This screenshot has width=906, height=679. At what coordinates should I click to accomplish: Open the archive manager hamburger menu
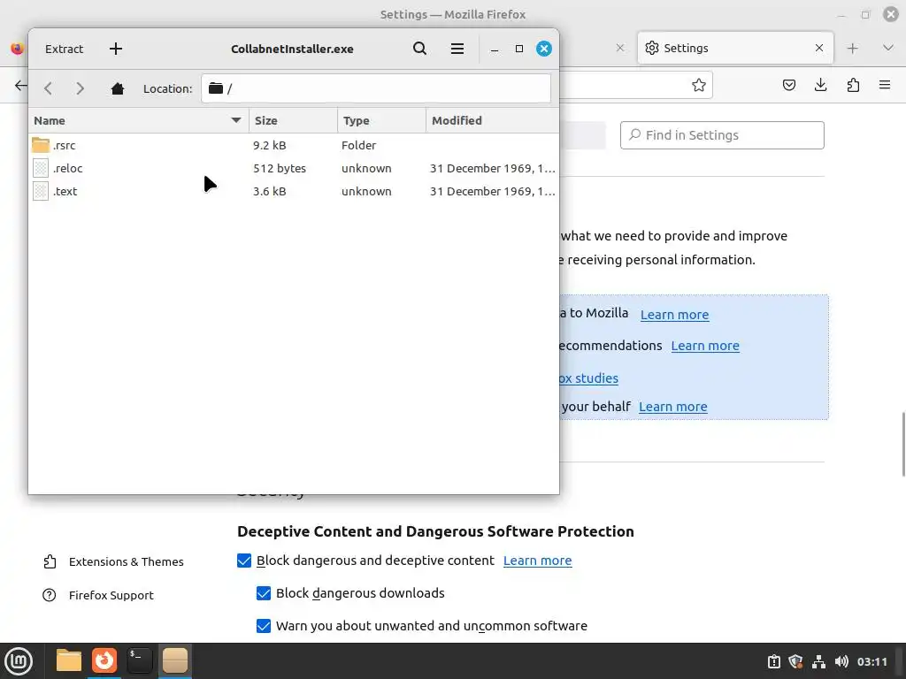pos(457,50)
